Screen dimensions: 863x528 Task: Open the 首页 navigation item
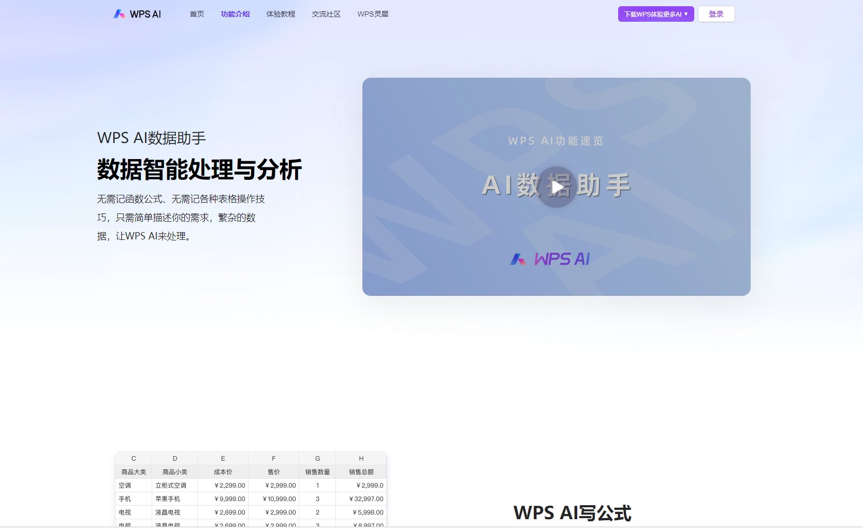[x=197, y=14]
